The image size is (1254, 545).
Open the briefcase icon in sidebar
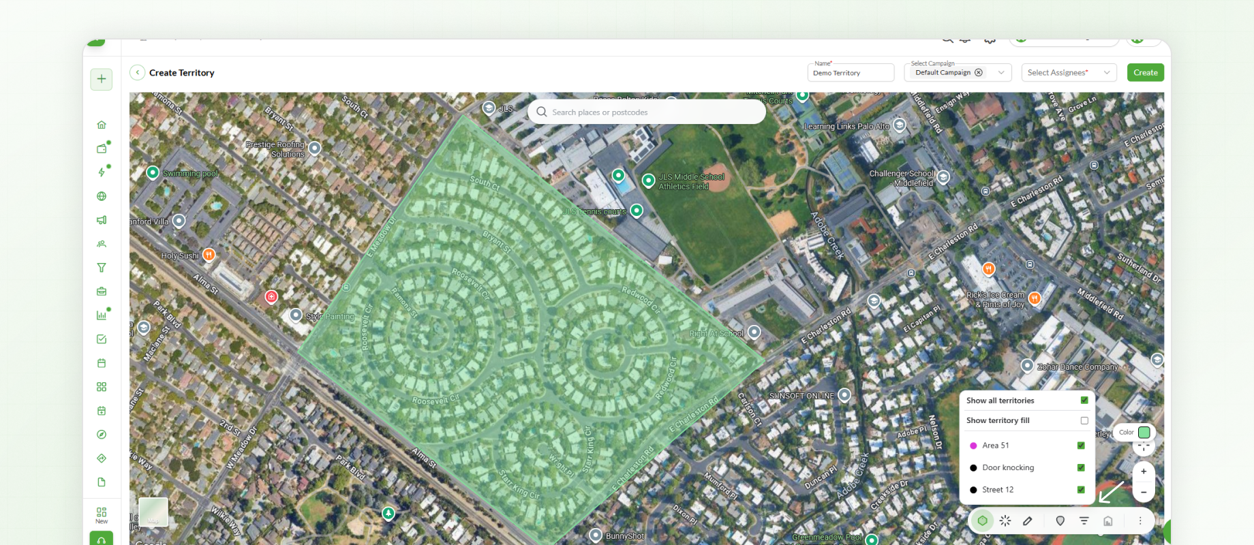click(102, 292)
